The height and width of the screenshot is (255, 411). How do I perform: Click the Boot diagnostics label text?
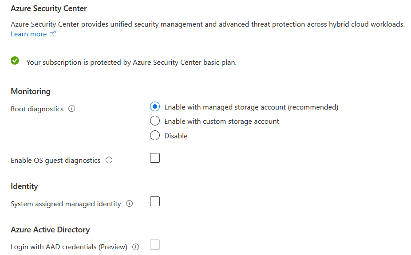click(x=37, y=109)
